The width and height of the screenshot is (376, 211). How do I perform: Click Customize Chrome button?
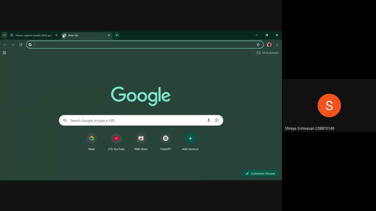point(260,173)
